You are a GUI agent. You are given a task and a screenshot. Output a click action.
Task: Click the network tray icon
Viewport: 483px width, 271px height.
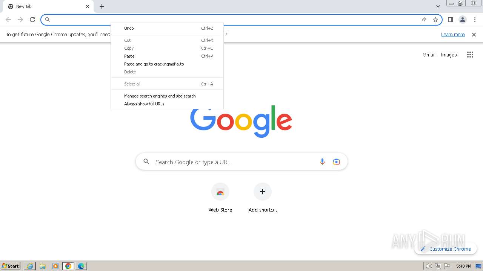[438, 266]
